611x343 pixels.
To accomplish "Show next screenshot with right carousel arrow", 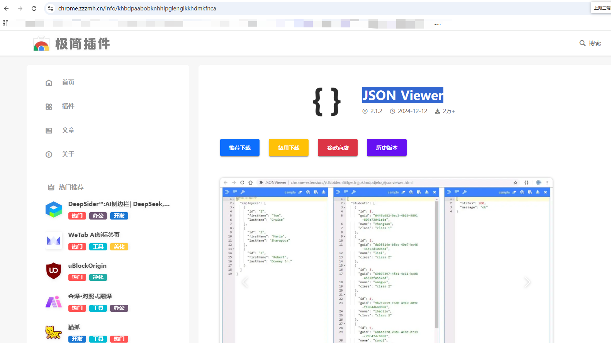I will [528, 282].
